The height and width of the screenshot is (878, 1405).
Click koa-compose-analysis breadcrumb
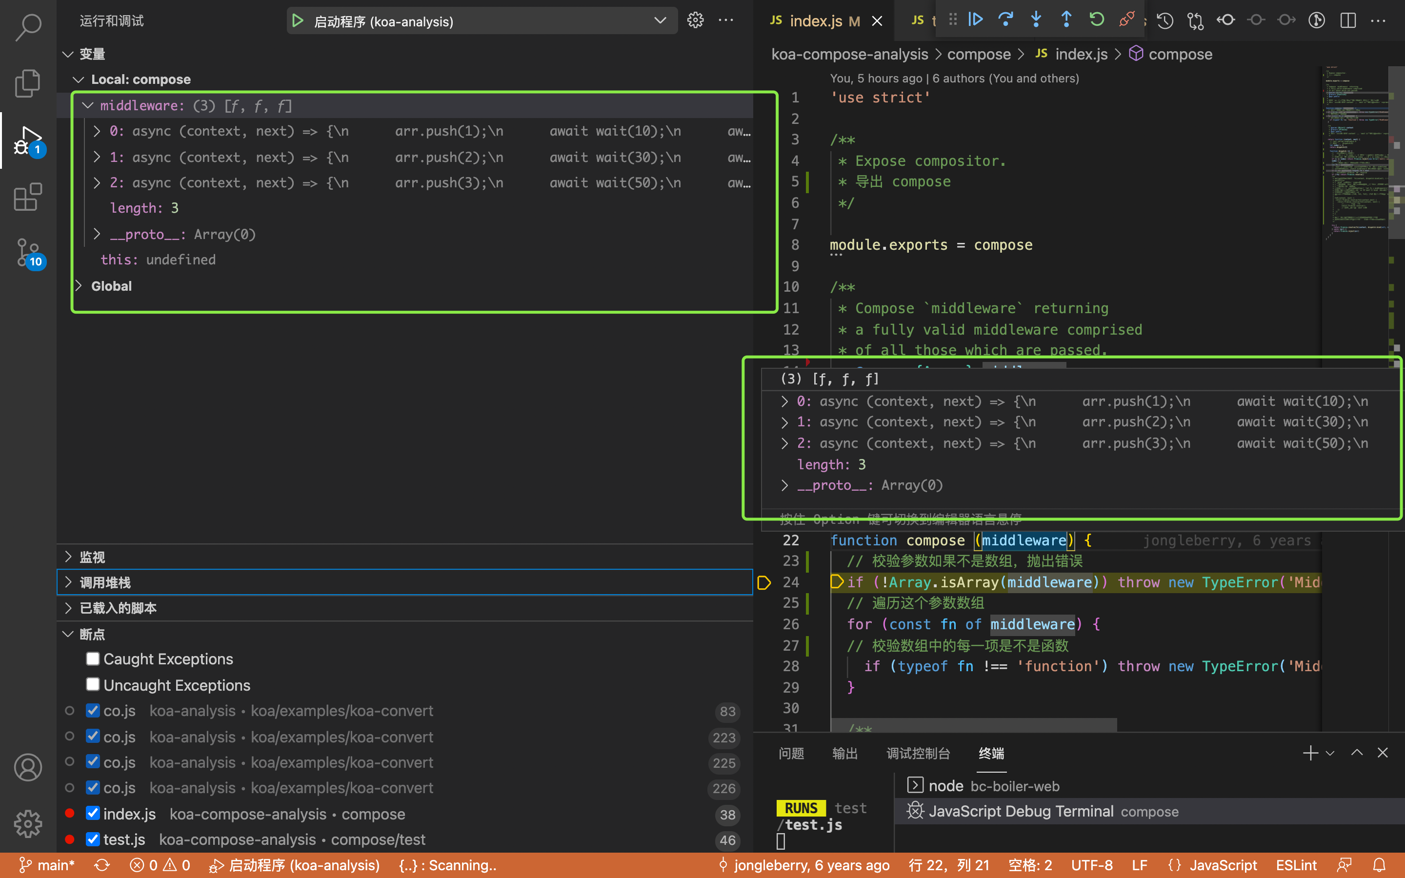[x=849, y=54]
